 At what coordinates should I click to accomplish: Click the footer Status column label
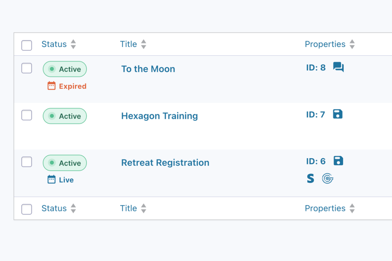click(x=54, y=209)
